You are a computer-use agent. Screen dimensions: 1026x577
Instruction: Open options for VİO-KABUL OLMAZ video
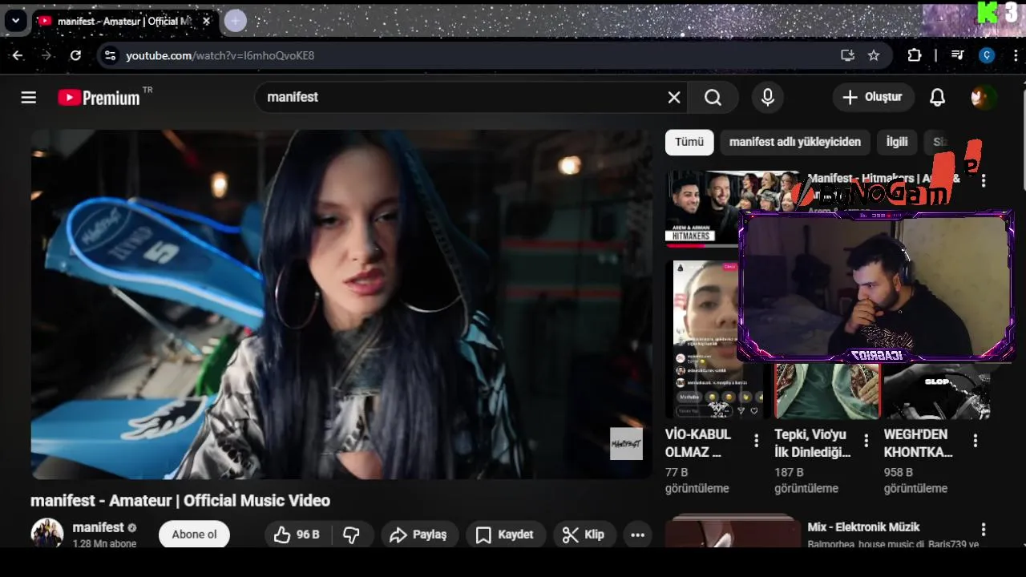coord(756,441)
